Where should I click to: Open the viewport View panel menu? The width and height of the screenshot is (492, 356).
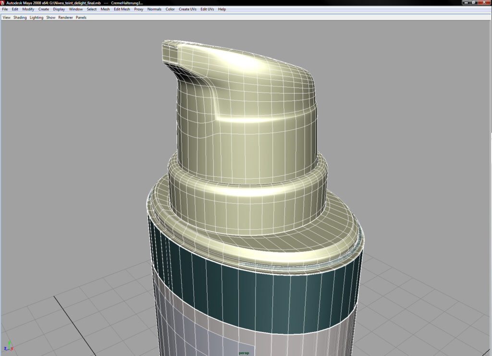7,18
